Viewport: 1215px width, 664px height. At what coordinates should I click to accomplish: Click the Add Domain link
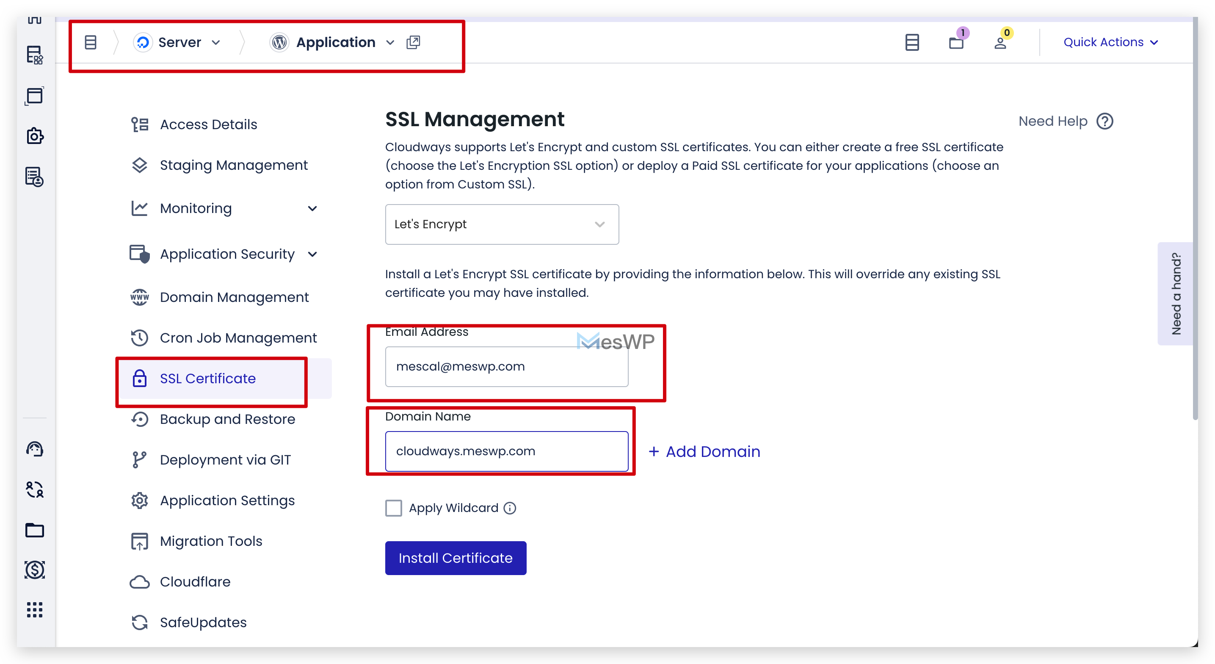704,452
